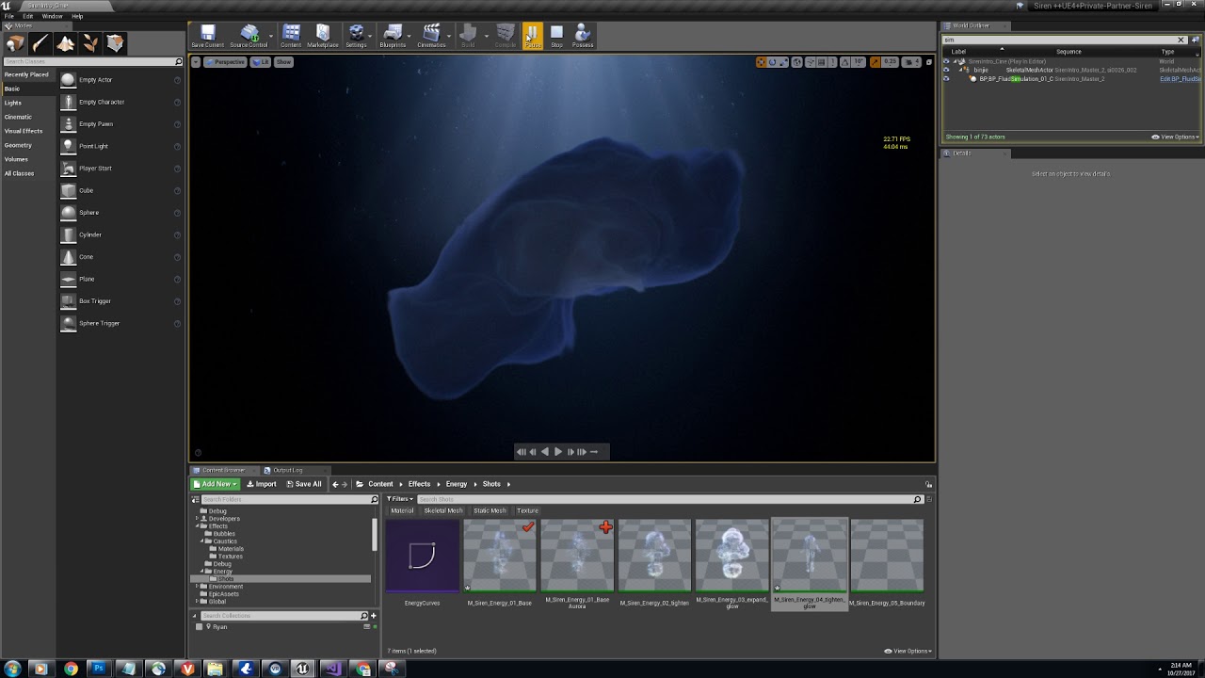The height and width of the screenshot is (678, 1205).
Task: Click the Blueprints toolbar icon
Action: (393, 36)
